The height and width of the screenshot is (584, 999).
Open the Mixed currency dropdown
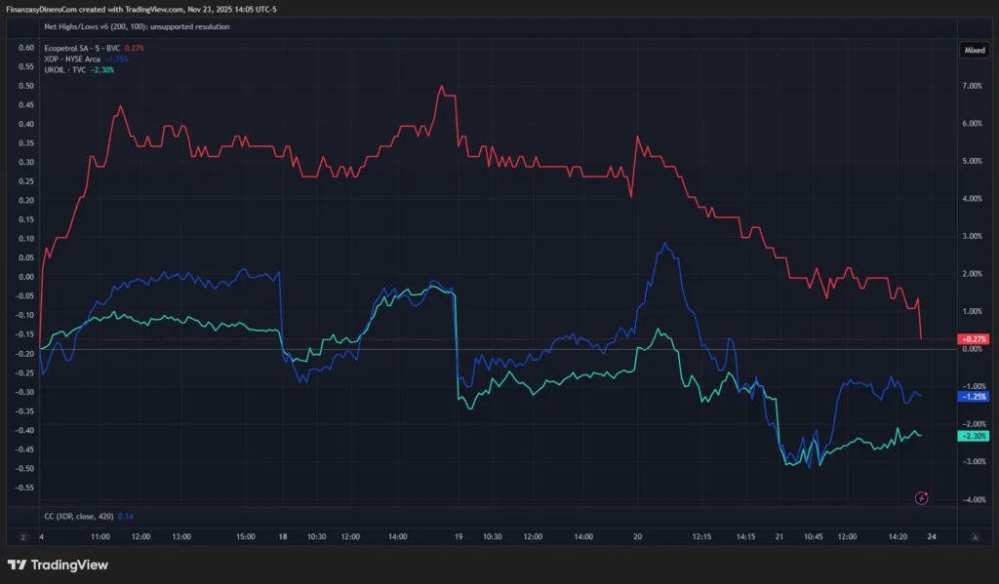tap(975, 49)
